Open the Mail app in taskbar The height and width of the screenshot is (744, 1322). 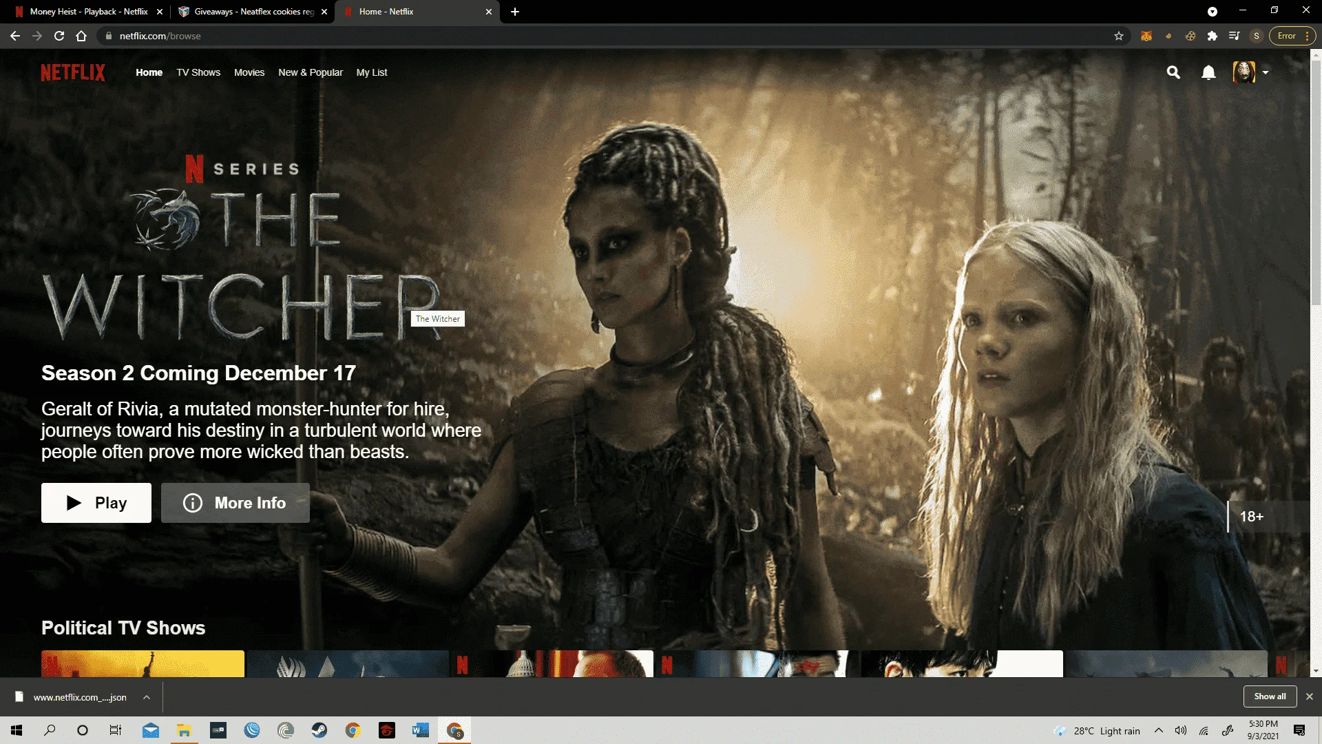(151, 730)
